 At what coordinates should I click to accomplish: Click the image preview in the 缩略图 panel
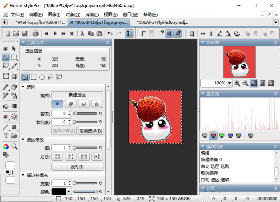(x=239, y=62)
